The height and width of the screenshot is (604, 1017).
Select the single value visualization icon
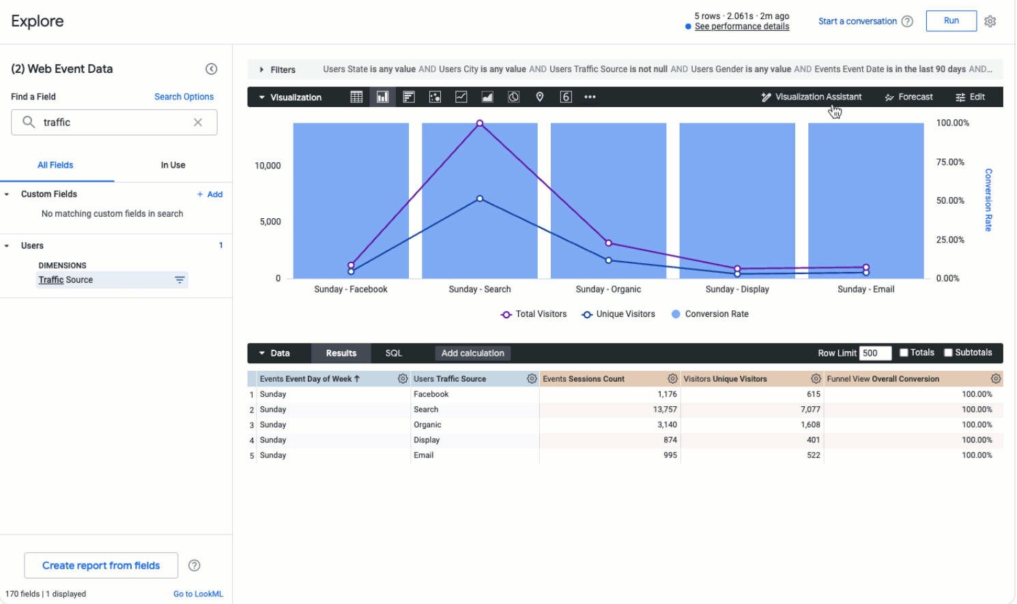click(x=566, y=97)
